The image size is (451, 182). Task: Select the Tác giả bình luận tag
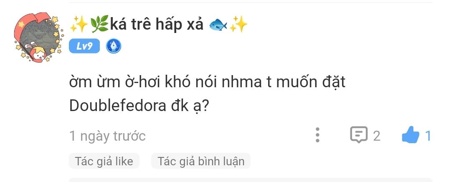201,161
